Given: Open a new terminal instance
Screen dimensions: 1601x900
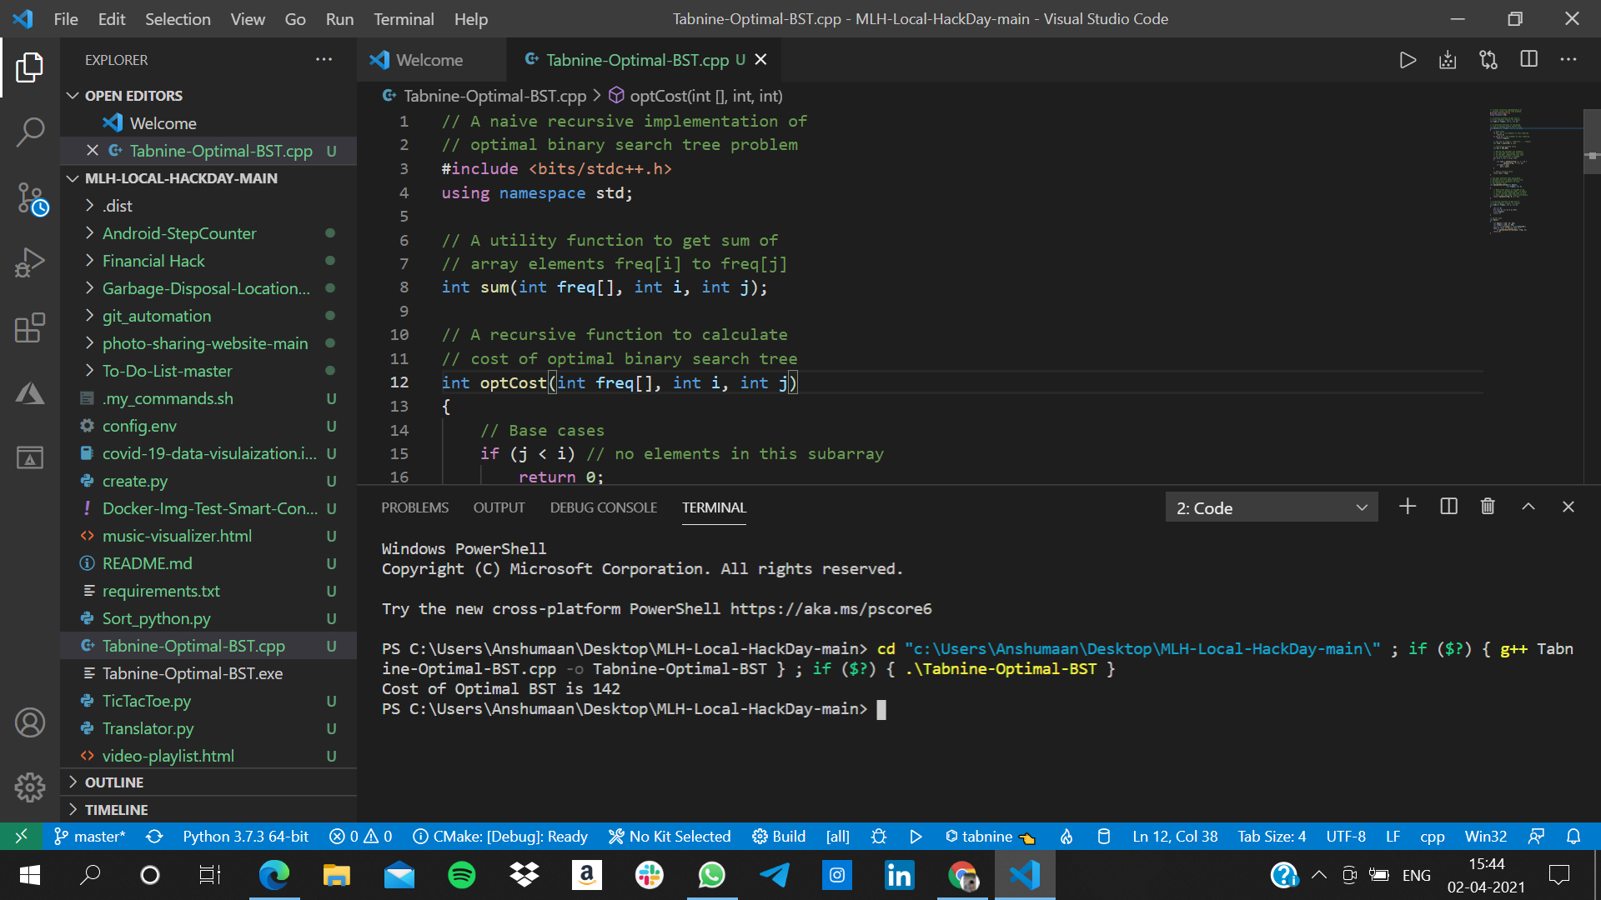Looking at the screenshot, I should 1407,506.
